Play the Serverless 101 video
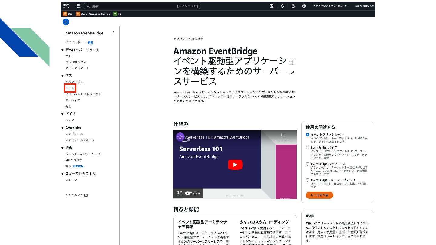436x245 pixels. coord(235,165)
